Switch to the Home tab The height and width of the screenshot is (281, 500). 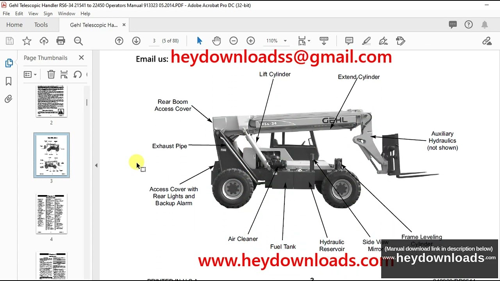coord(14,25)
